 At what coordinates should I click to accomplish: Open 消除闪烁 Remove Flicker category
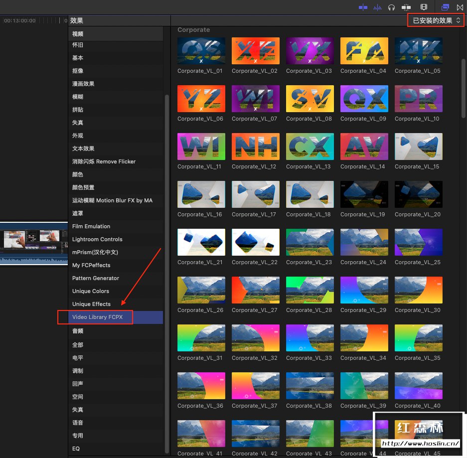pyautogui.click(x=116, y=161)
